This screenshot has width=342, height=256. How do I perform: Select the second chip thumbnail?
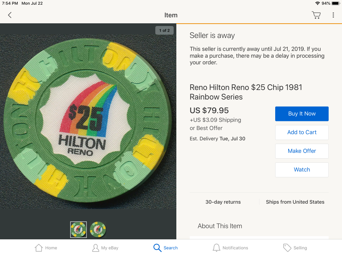click(x=98, y=229)
